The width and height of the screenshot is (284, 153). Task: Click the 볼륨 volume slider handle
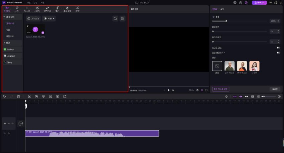coord(226,21)
